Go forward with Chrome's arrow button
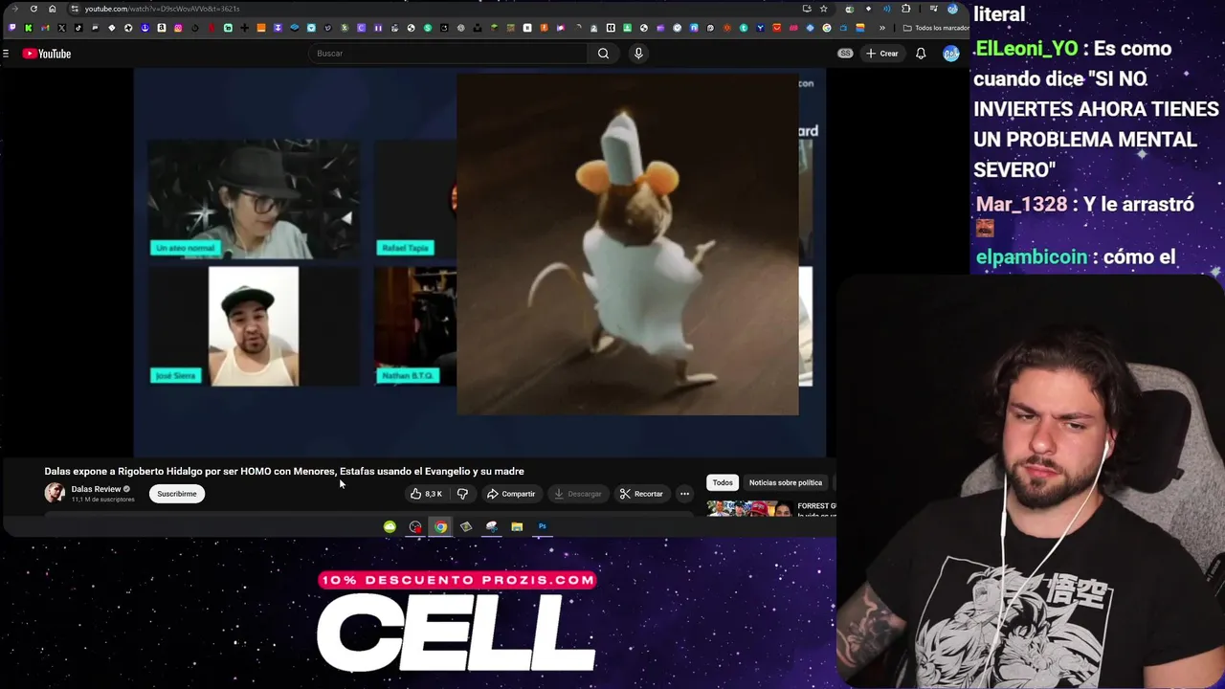 click(x=14, y=9)
